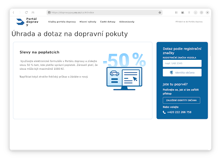Open Videonávody menu item
The width and height of the screenshot is (221, 161).
click(127, 22)
